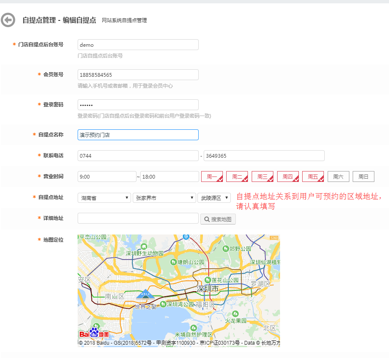Click the 会员账号 input field

click(x=138, y=75)
